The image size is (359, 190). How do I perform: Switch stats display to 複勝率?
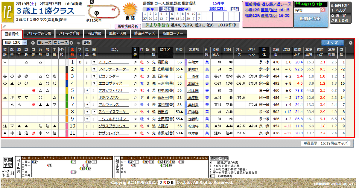(182, 9)
